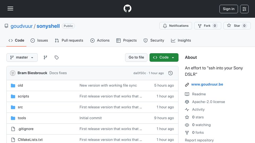255x143 pixels.
Task: Open Bram Biesbrouck avatar
Action: tap(13, 73)
